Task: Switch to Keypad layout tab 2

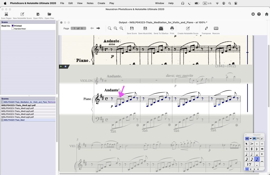Action: (250, 169)
